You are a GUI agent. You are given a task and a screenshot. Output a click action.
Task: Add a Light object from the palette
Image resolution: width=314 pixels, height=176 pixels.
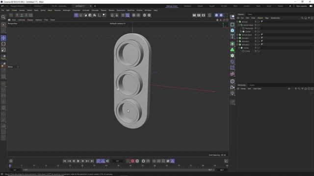tap(232, 93)
